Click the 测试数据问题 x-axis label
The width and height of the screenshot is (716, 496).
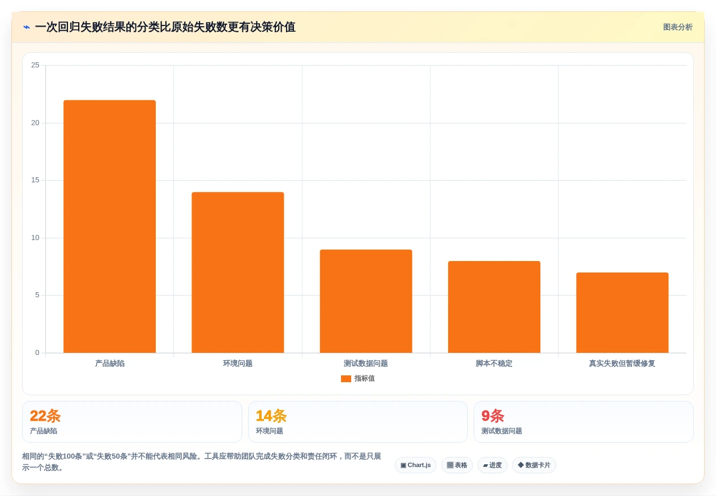366,364
